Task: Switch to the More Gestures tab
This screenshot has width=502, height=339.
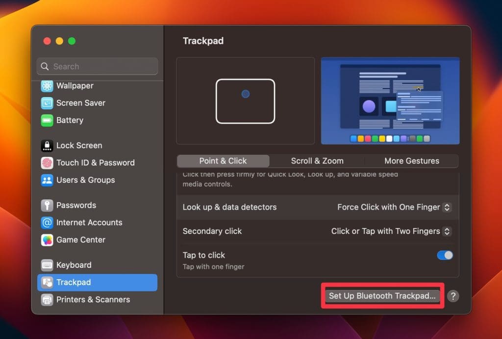Action: tap(412, 161)
